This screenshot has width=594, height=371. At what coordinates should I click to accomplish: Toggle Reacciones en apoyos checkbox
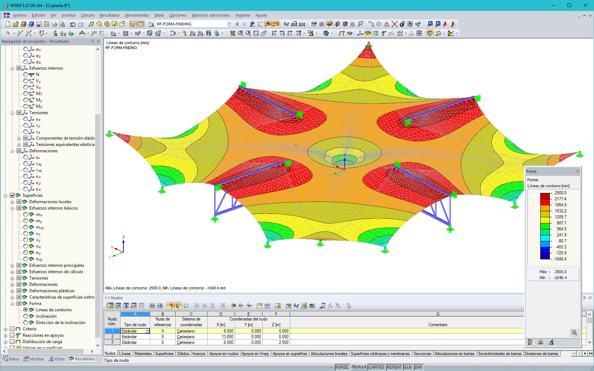pos(12,335)
